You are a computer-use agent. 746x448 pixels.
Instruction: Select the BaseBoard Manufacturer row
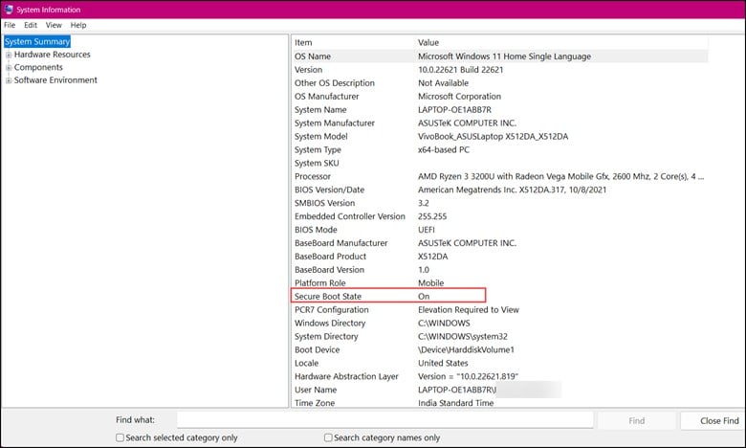pos(499,243)
